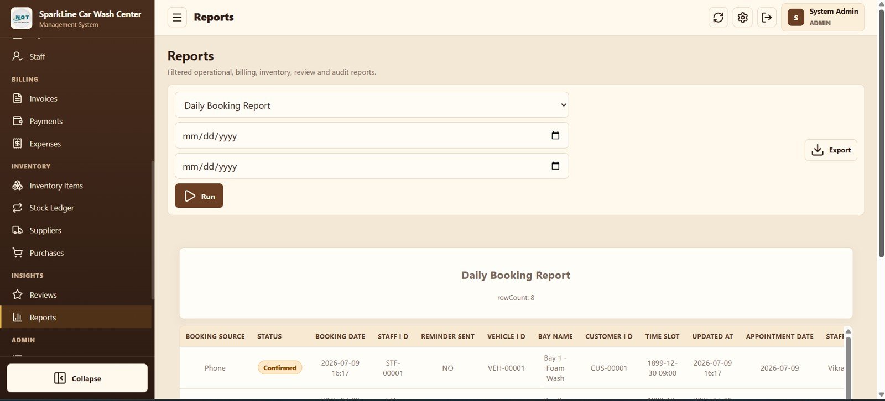Click the TIME SLOT column header
The height and width of the screenshot is (401, 885).
[x=662, y=336]
